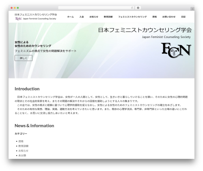Open the ホーム menu item
203x171 pixels.
(x=71, y=17)
